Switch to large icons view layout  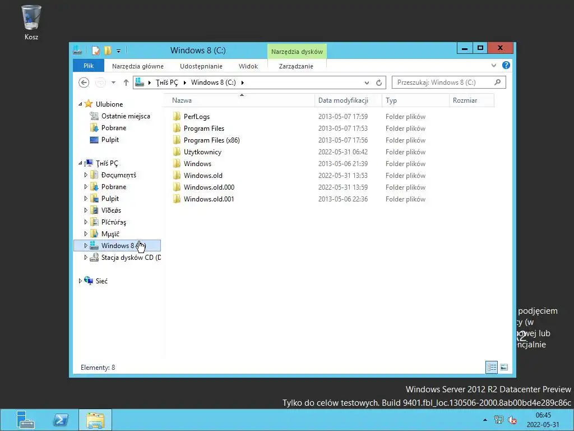pyautogui.click(x=504, y=367)
